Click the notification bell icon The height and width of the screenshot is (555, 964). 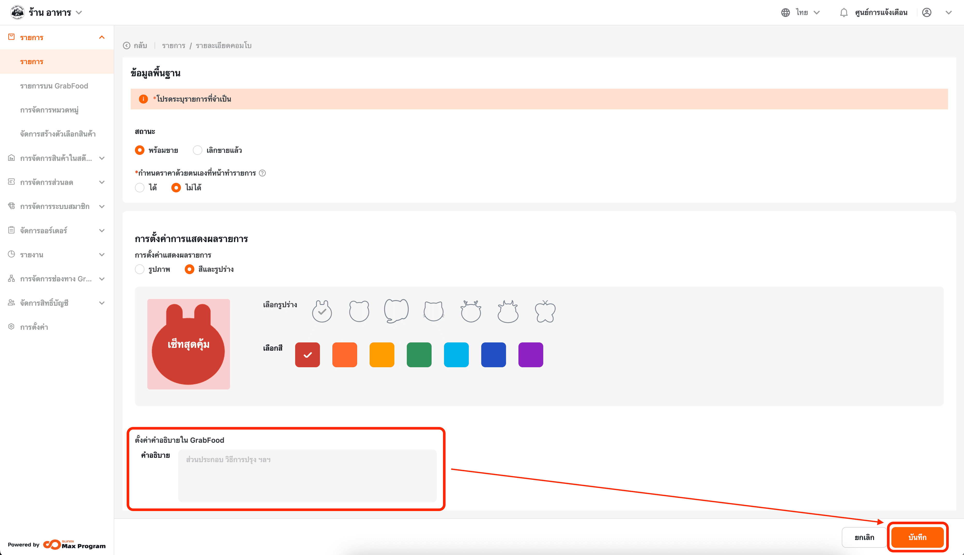coord(844,13)
